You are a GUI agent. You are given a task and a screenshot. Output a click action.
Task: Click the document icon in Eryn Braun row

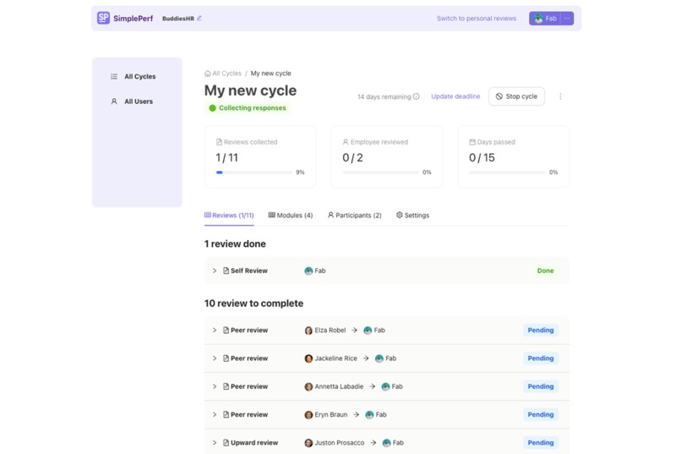click(x=226, y=415)
